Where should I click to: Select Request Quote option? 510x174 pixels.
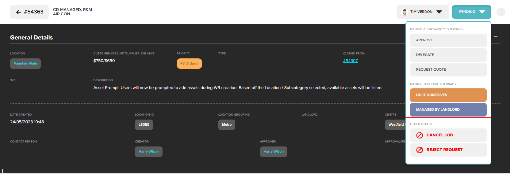(448, 70)
